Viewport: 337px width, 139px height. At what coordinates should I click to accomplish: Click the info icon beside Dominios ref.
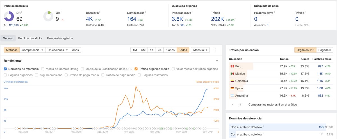coord(146,12)
